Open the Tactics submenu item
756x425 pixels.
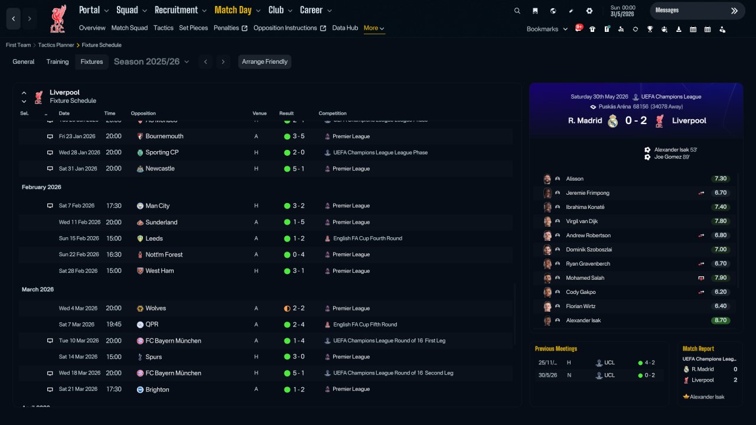tap(164, 28)
